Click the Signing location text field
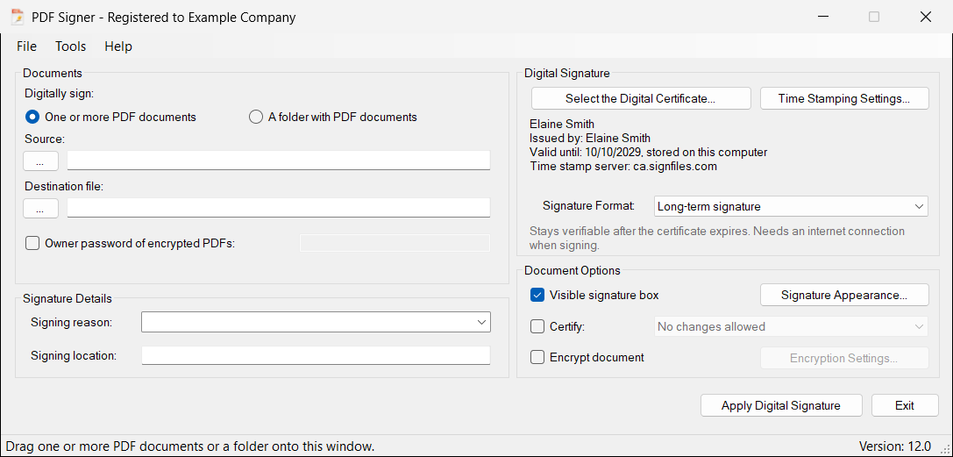This screenshot has width=953, height=457. tap(316, 355)
